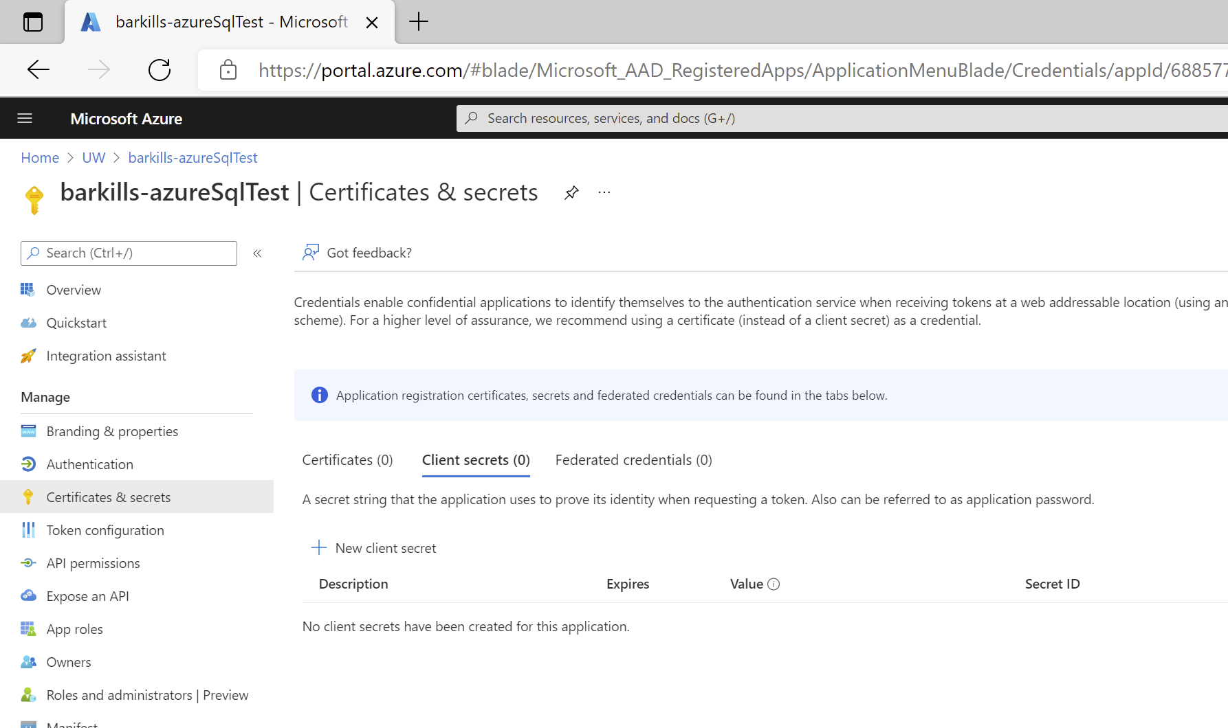1228x728 pixels.
Task: Open a new browser tab with plus icon
Action: pyautogui.click(x=418, y=22)
